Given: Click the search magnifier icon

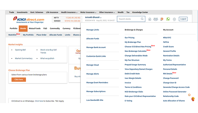Looking at the screenshot, I should coord(142,19).
